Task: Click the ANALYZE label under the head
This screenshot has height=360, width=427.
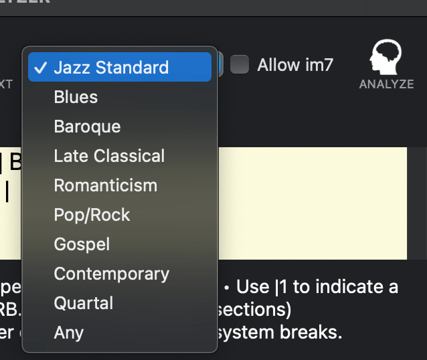Action: click(x=386, y=85)
